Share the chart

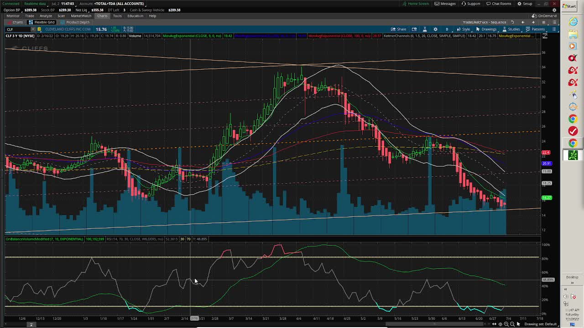[x=398, y=29]
